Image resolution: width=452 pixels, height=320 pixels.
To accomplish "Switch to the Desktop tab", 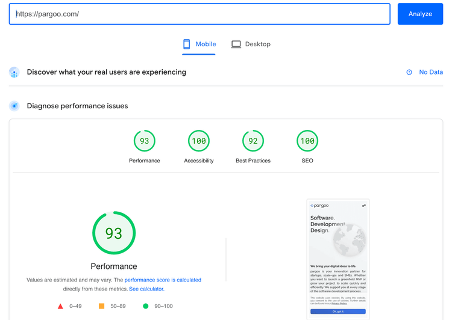I will (x=251, y=45).
